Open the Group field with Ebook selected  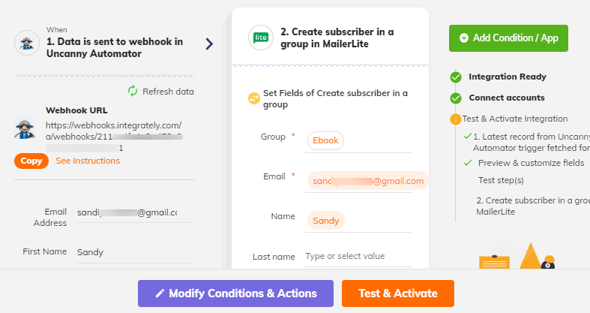tap(358, 140)
